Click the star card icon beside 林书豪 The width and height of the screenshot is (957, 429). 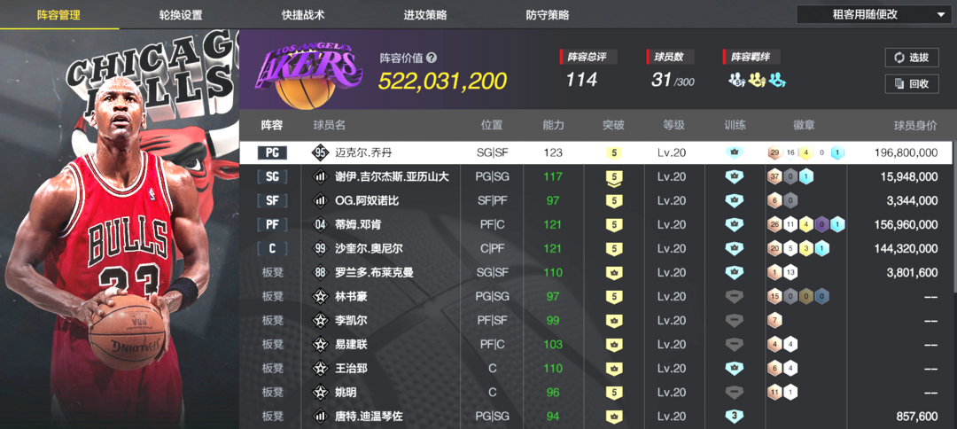tap(320, 297)
